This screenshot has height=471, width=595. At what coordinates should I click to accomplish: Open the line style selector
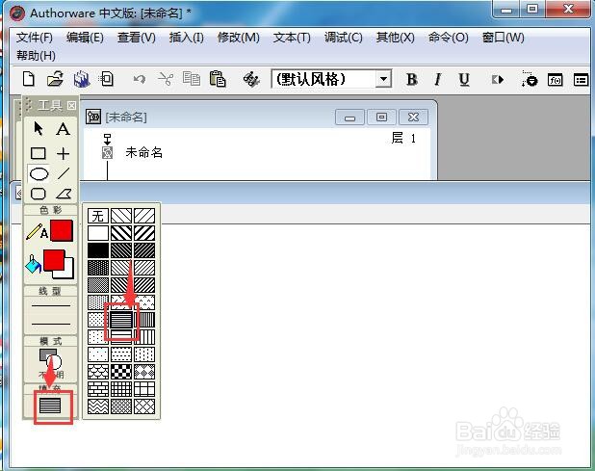[x=50, y=315]
